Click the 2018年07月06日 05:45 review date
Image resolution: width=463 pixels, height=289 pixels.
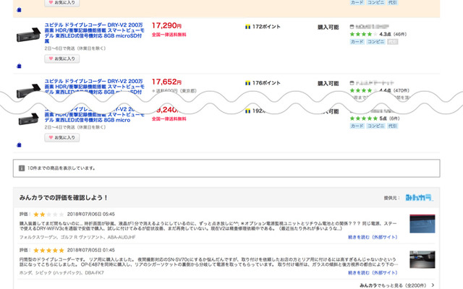pos(91,215)
